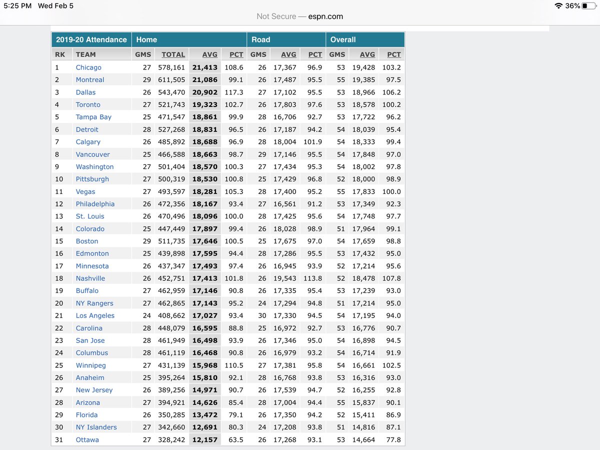Sort by overall PCT column header

pos(394,54)
